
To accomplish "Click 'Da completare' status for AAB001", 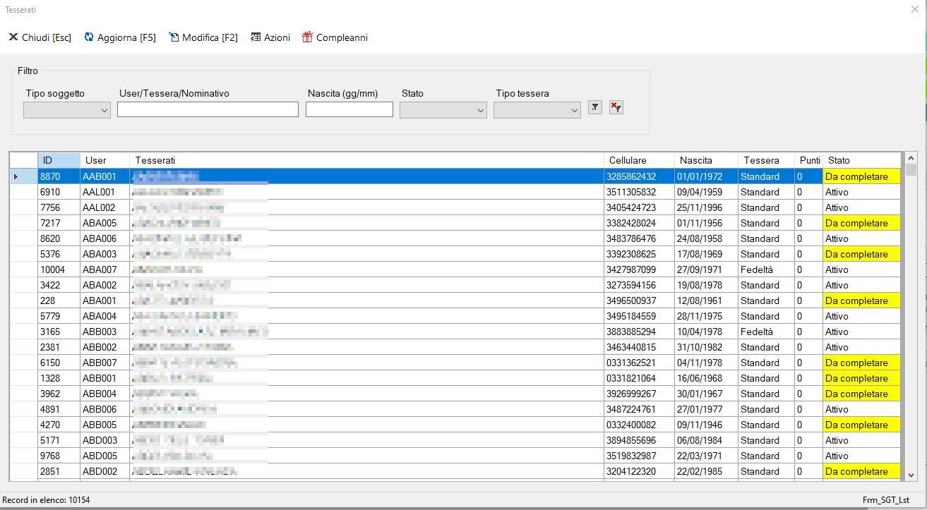I will [862, 176].
